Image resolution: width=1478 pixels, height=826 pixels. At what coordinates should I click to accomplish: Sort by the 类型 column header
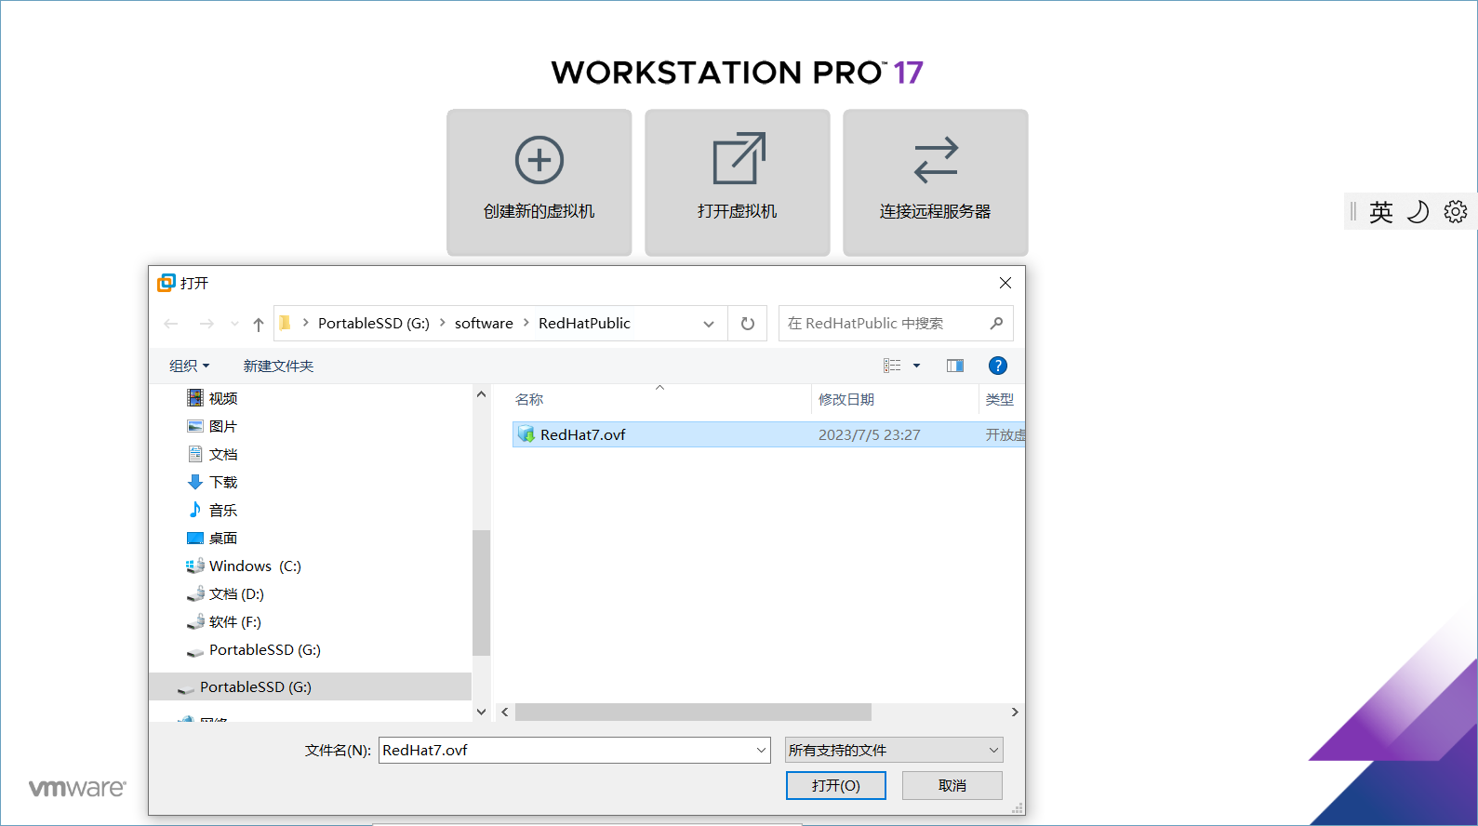pyautogui.click(x=1002, y=399)
